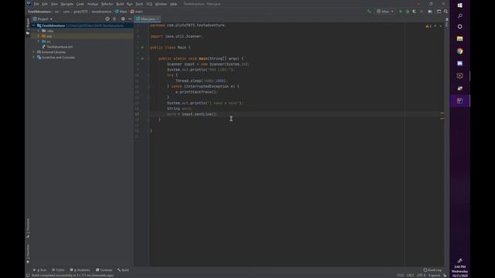Click the main method breadcrumb
The width and height of the screenshot is (495, 278).
pos(137,12)
